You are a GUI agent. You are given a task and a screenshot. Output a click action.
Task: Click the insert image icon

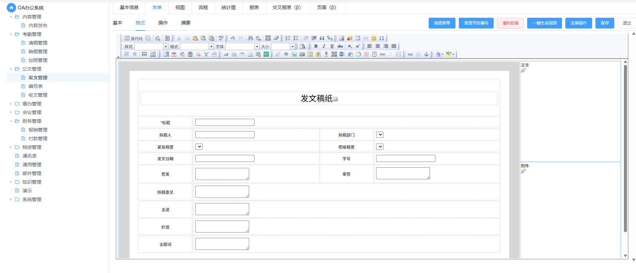[x=342, y=38]
